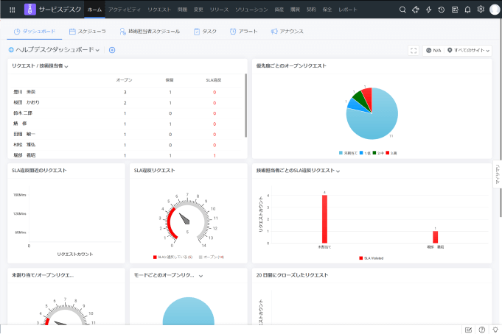The height and width of the screenshot is (334, 502).
Task: Open the menu right of 資産
Action: [x=295, y=10]
